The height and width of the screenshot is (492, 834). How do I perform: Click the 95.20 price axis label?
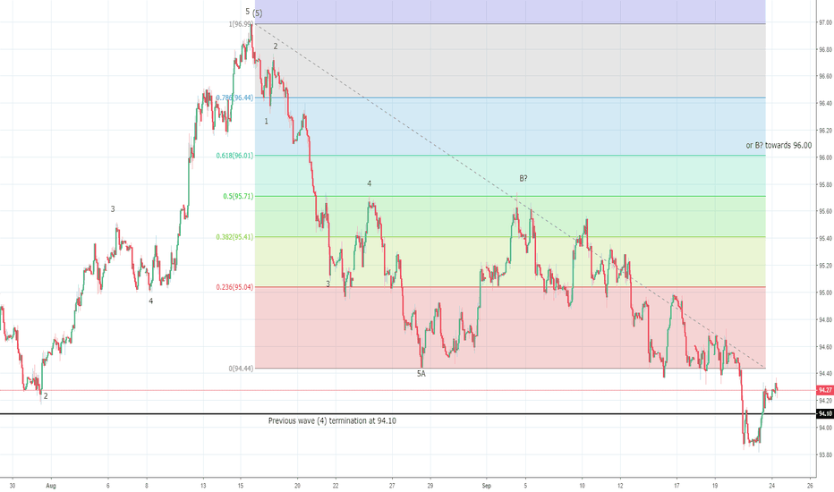pos(825,266)
